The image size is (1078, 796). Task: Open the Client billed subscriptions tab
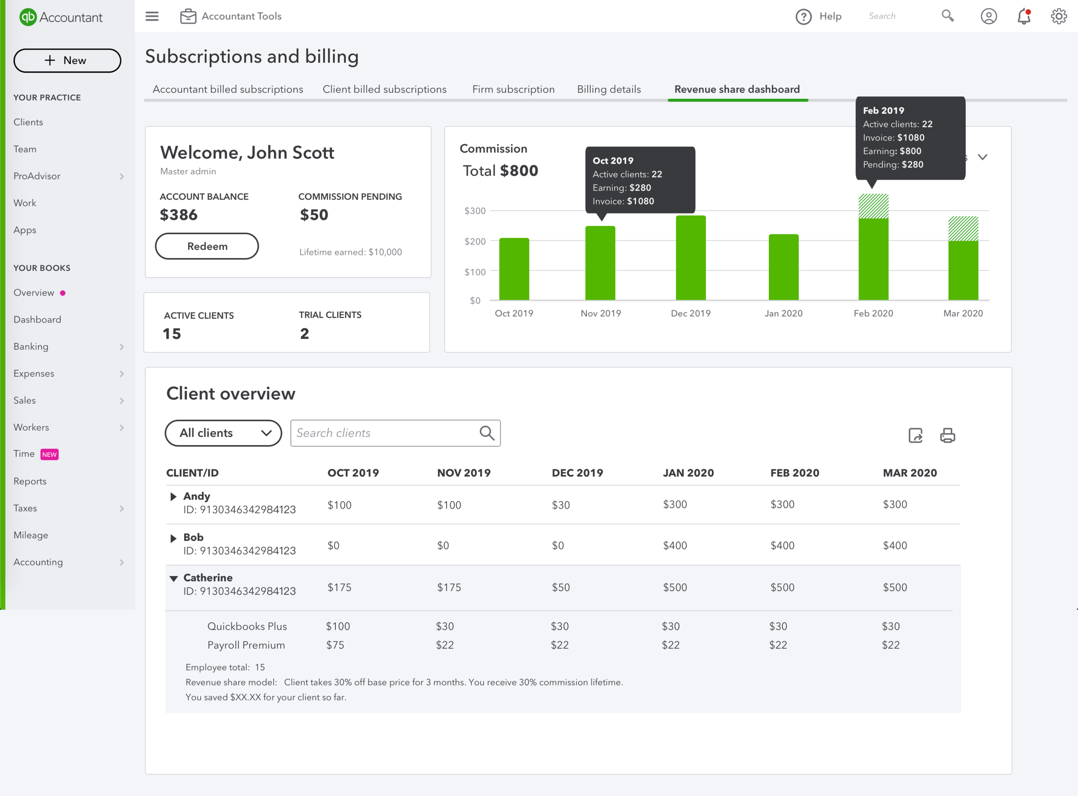click(384, 89)
